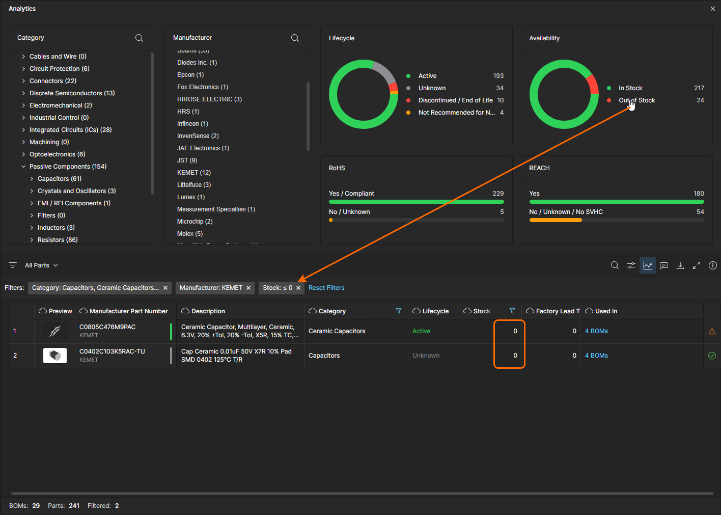Open the All Parts dropdown
This screenshot has height=515, width=721.
point(41,265)
